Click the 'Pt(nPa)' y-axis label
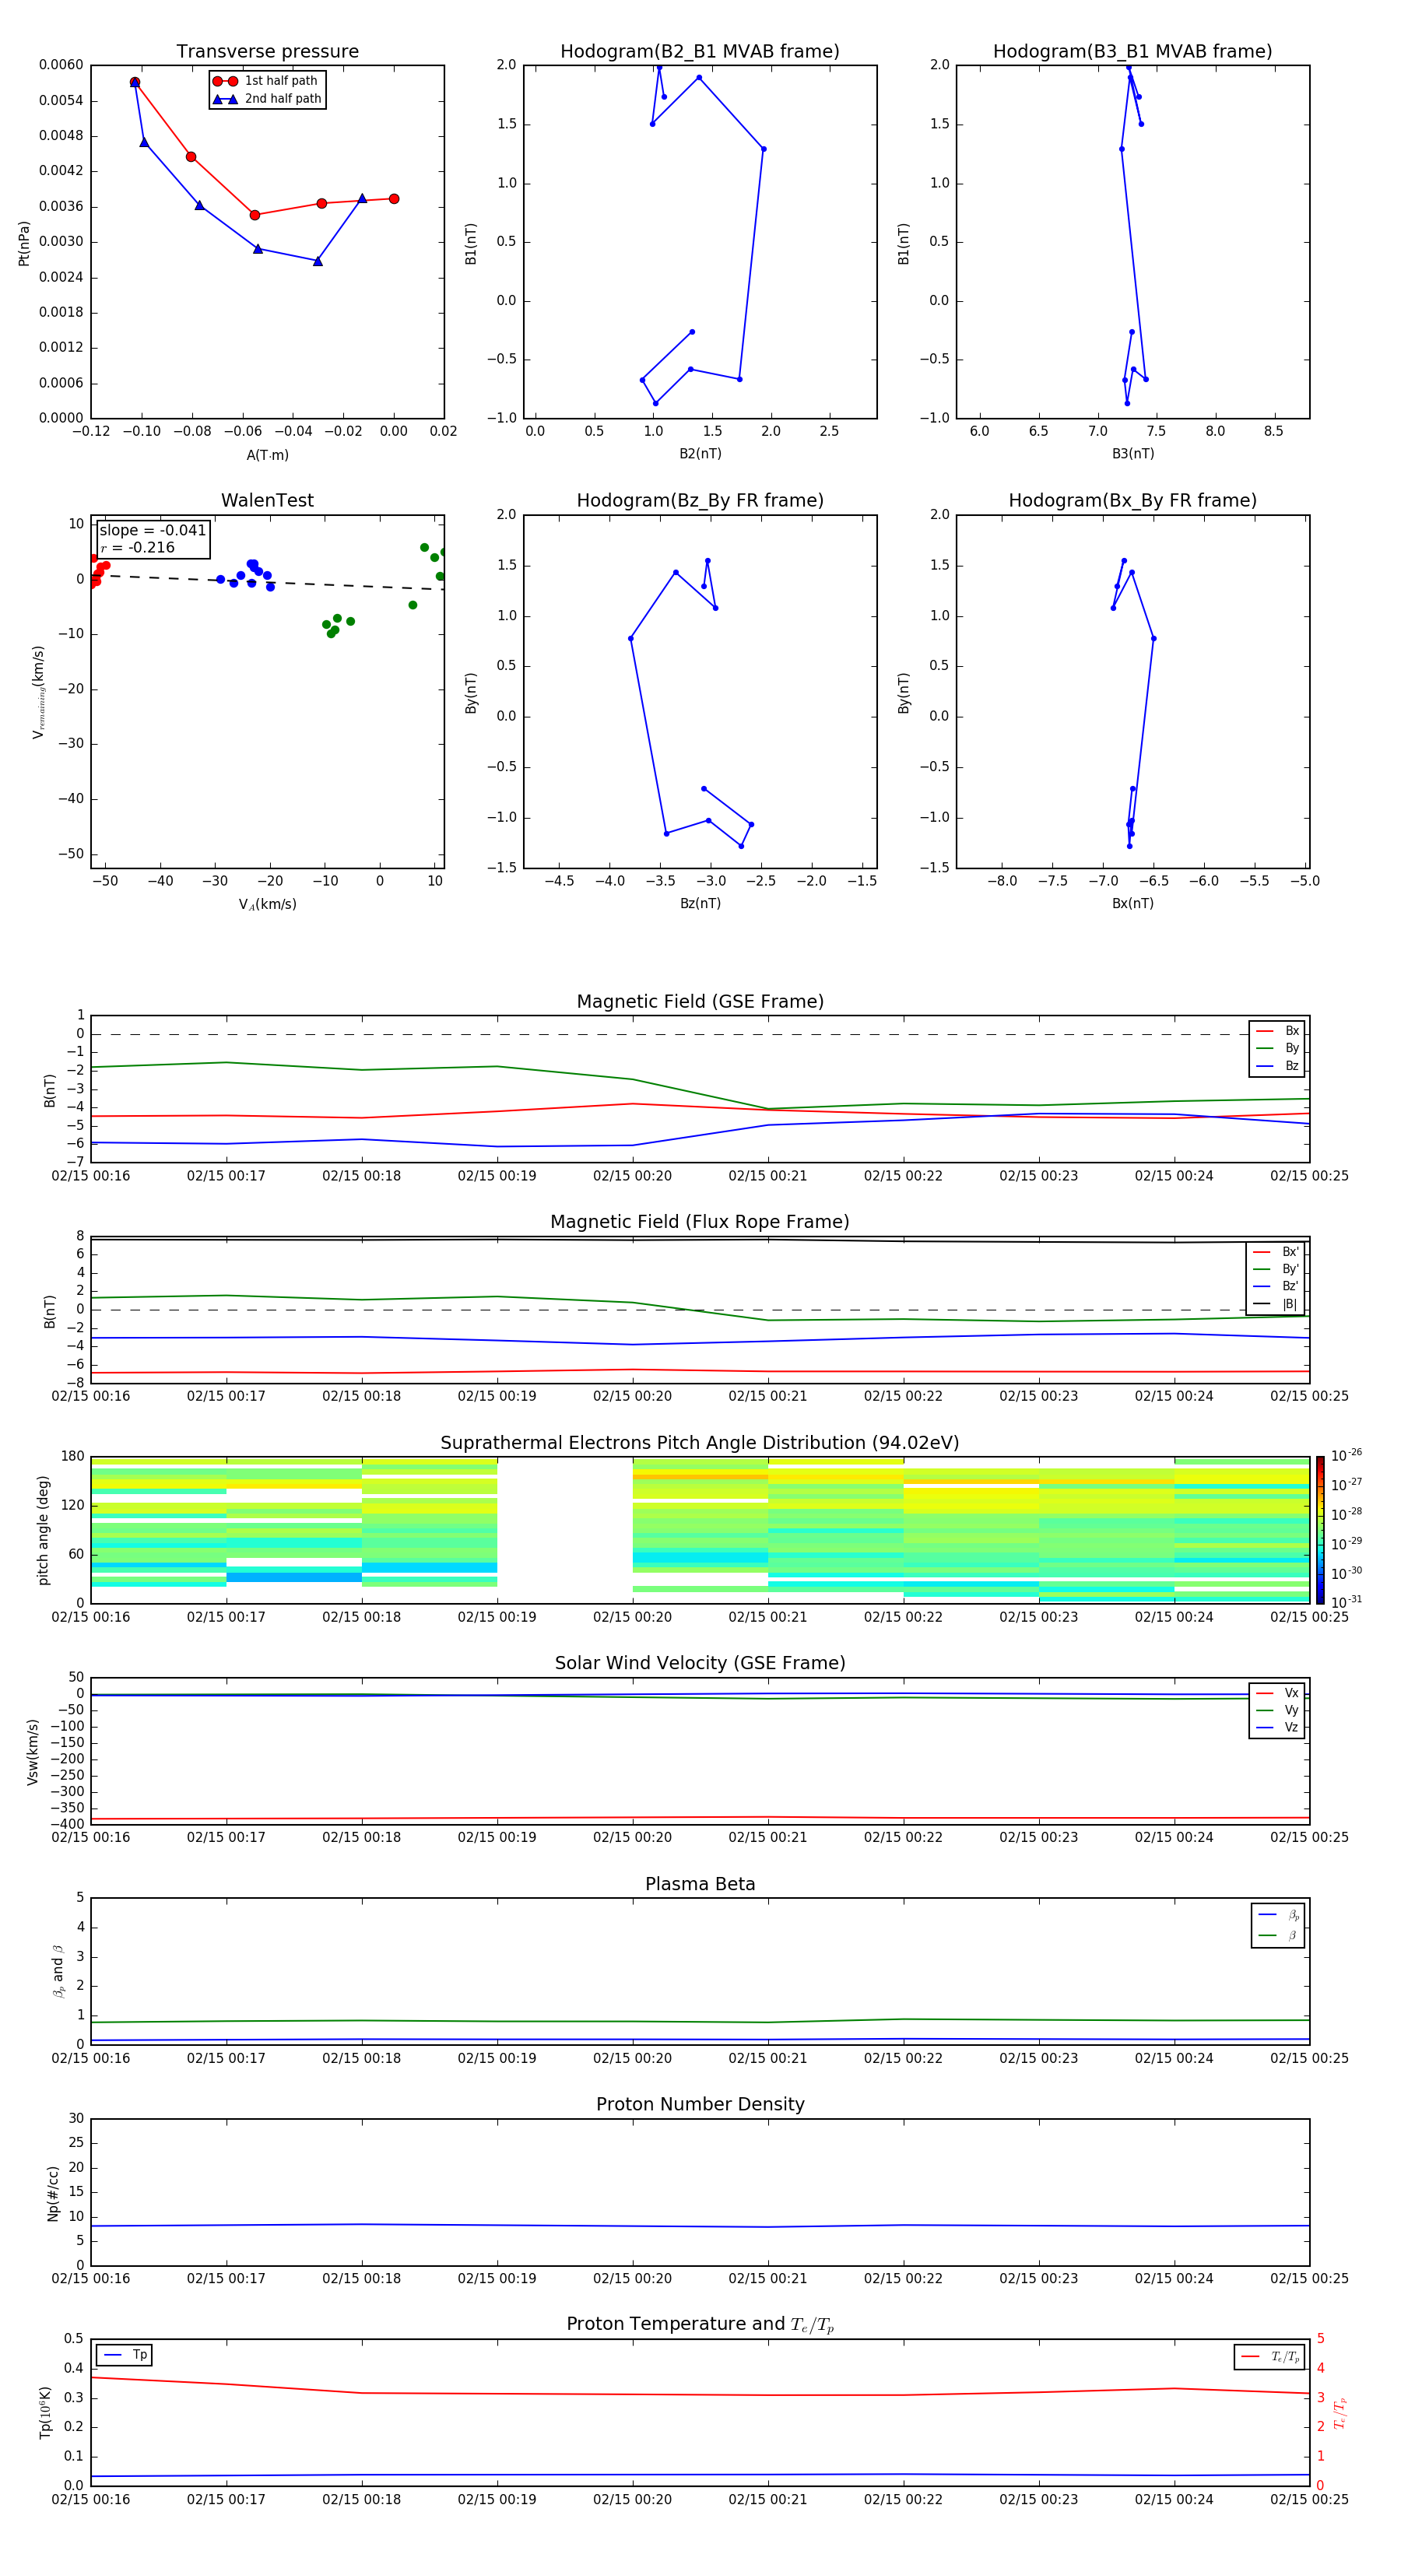 pyautogui.click(x=24, y=242)
